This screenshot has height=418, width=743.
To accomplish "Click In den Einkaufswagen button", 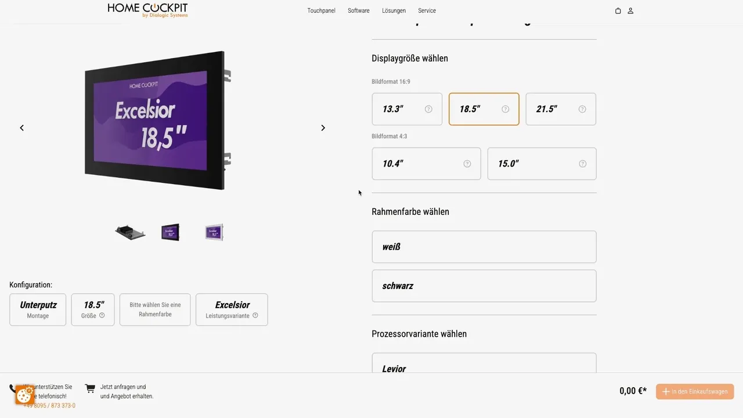I will click(x=695, y=391).
